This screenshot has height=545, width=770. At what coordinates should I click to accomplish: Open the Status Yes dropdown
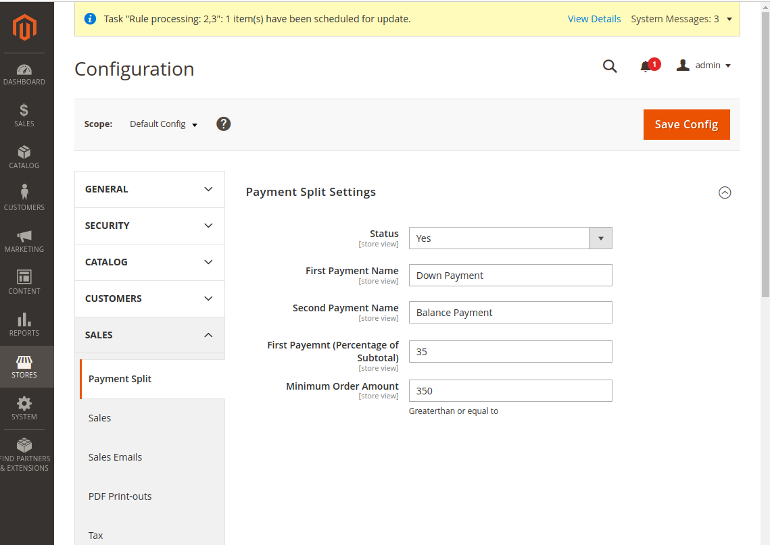[x=510, y=238]
